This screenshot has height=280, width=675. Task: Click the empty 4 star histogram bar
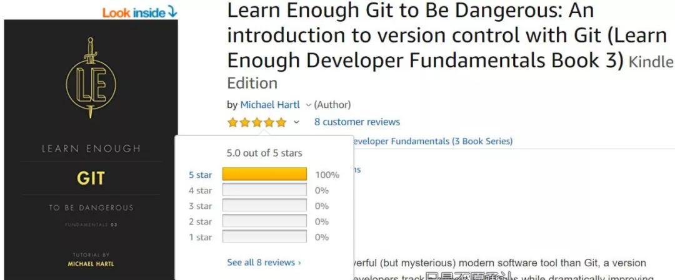264,190
